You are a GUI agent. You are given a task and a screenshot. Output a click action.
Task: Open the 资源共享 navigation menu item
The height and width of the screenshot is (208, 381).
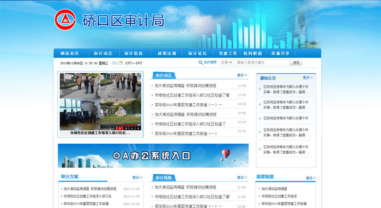pos(280,53)
